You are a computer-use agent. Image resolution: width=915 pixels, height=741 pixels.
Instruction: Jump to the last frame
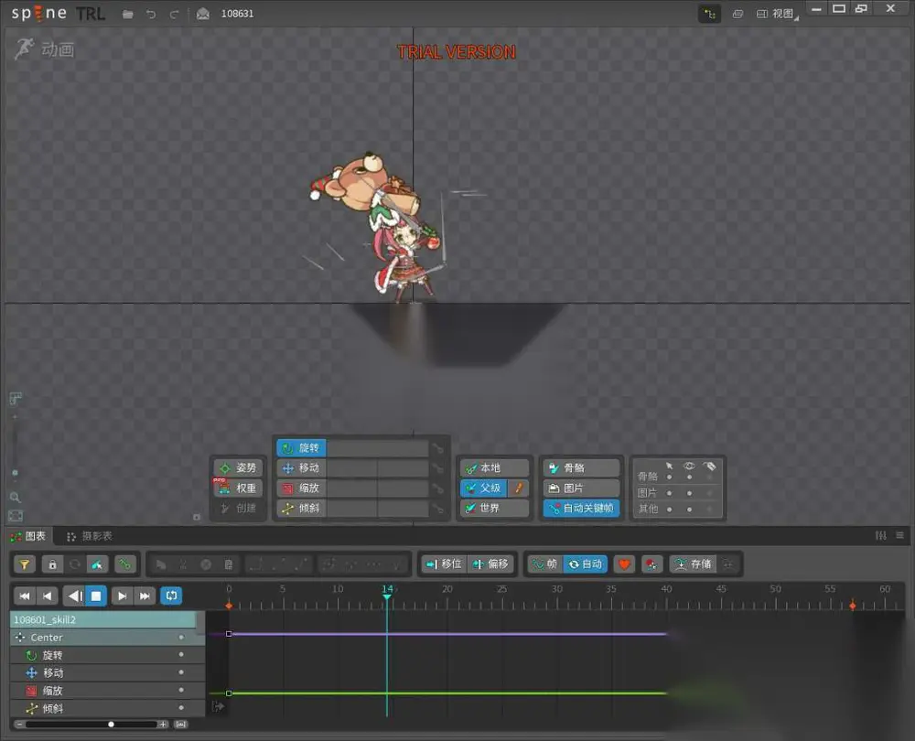pyautogui.click(x=145, y=596)
